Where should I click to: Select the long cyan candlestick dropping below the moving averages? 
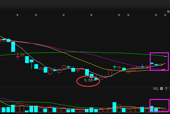point(13,47)
